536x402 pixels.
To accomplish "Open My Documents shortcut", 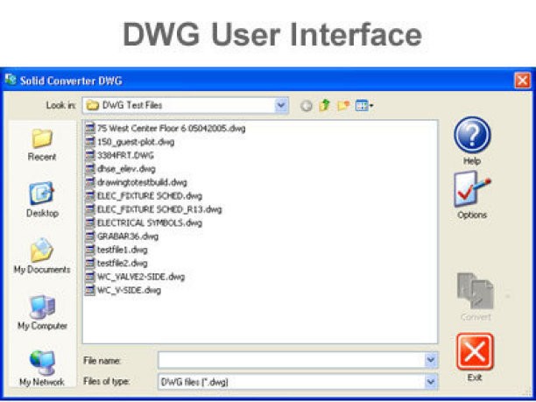I will click(42, 250).
